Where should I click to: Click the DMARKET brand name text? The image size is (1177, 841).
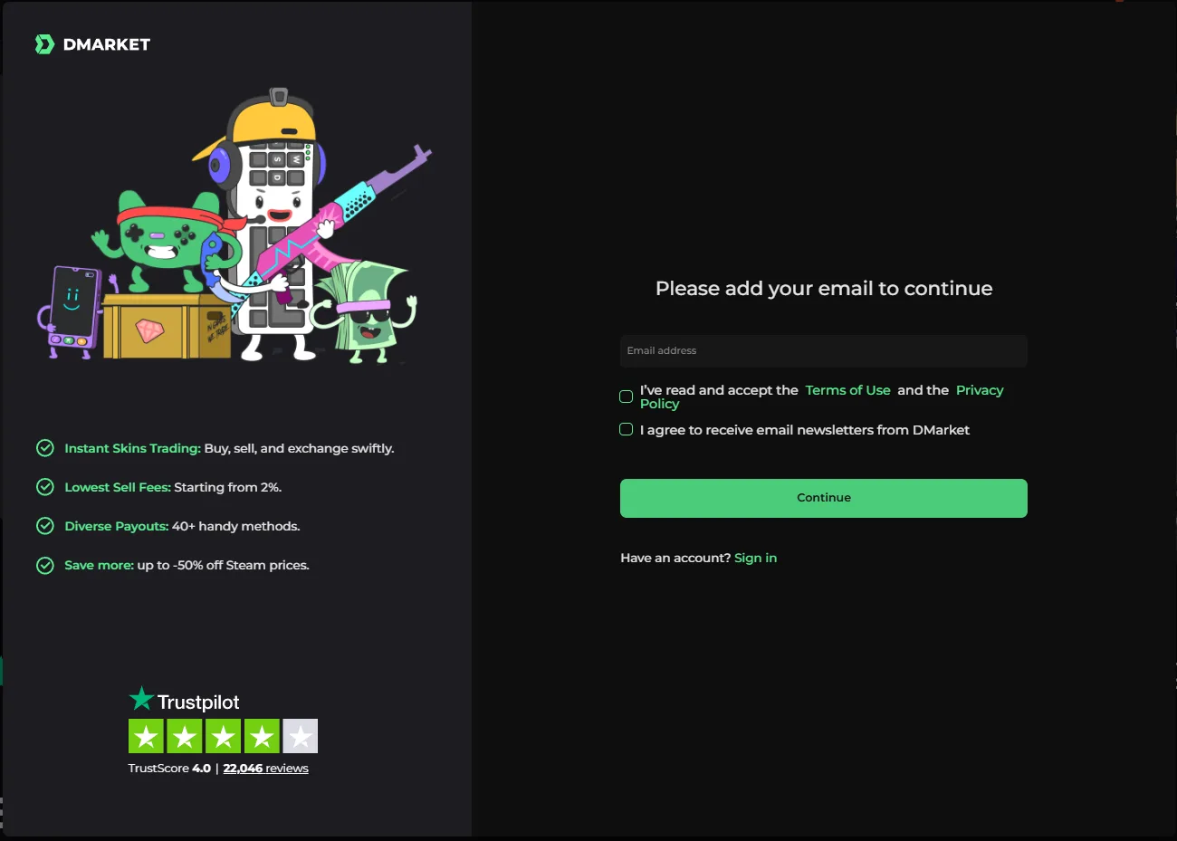106,44
